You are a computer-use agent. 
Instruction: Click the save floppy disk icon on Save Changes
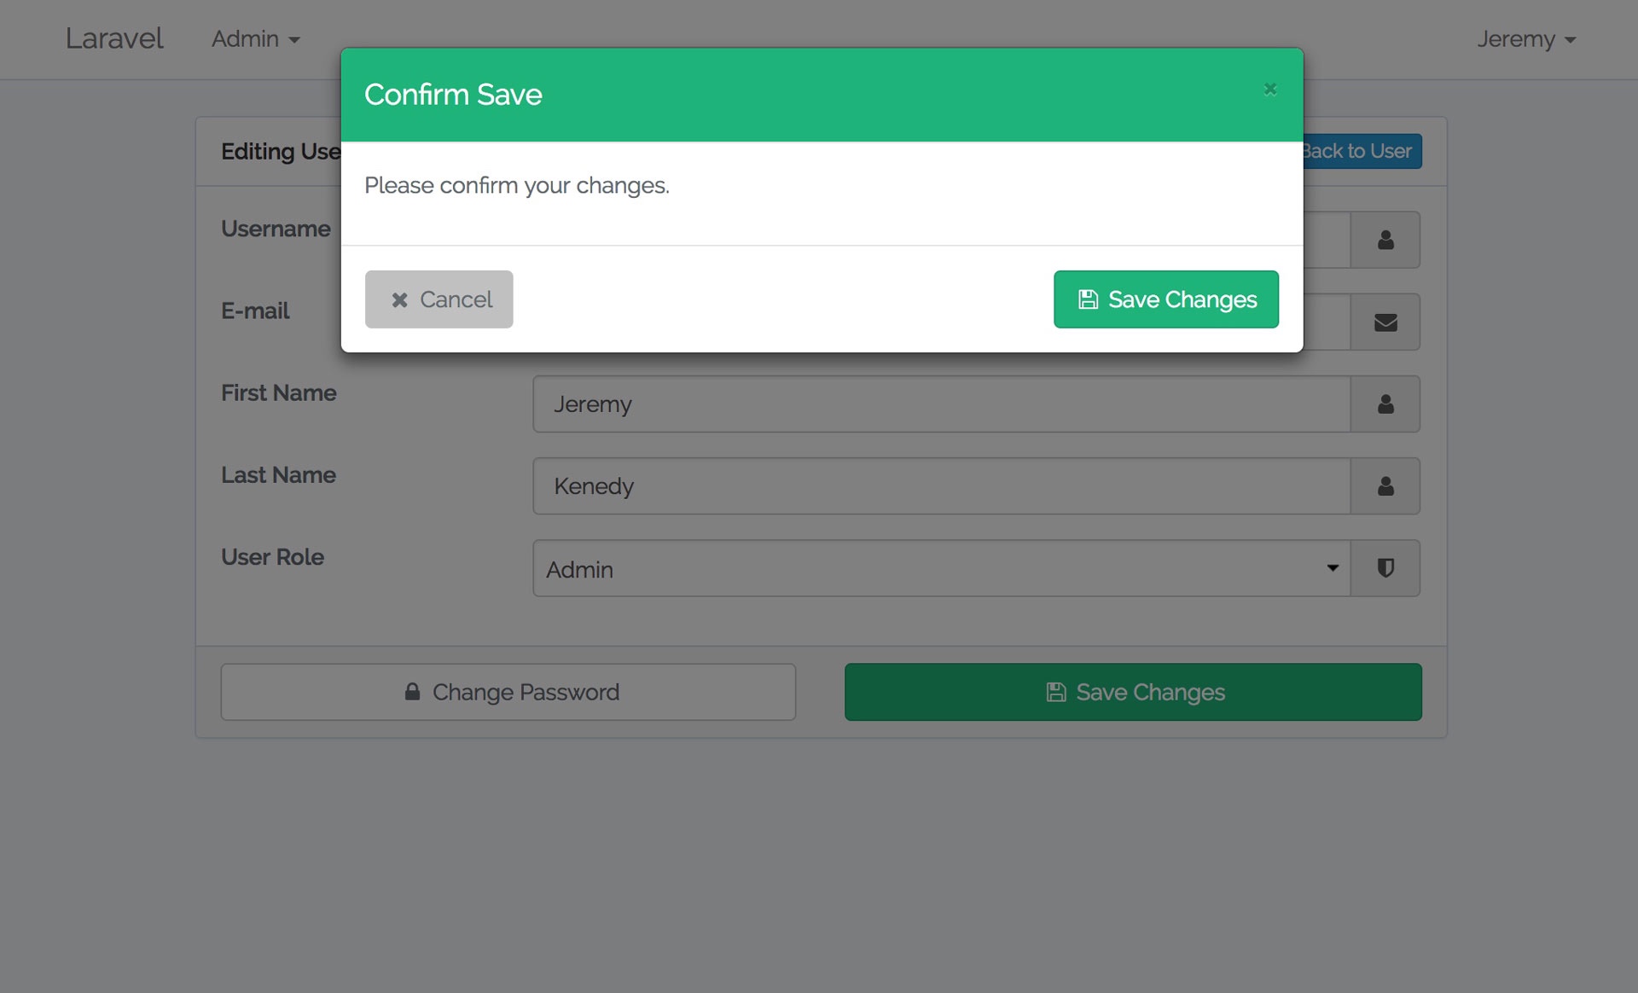[x=1087, y=299]
